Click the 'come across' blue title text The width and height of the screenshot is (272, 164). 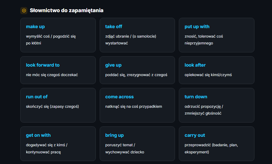tap(119, 97)
